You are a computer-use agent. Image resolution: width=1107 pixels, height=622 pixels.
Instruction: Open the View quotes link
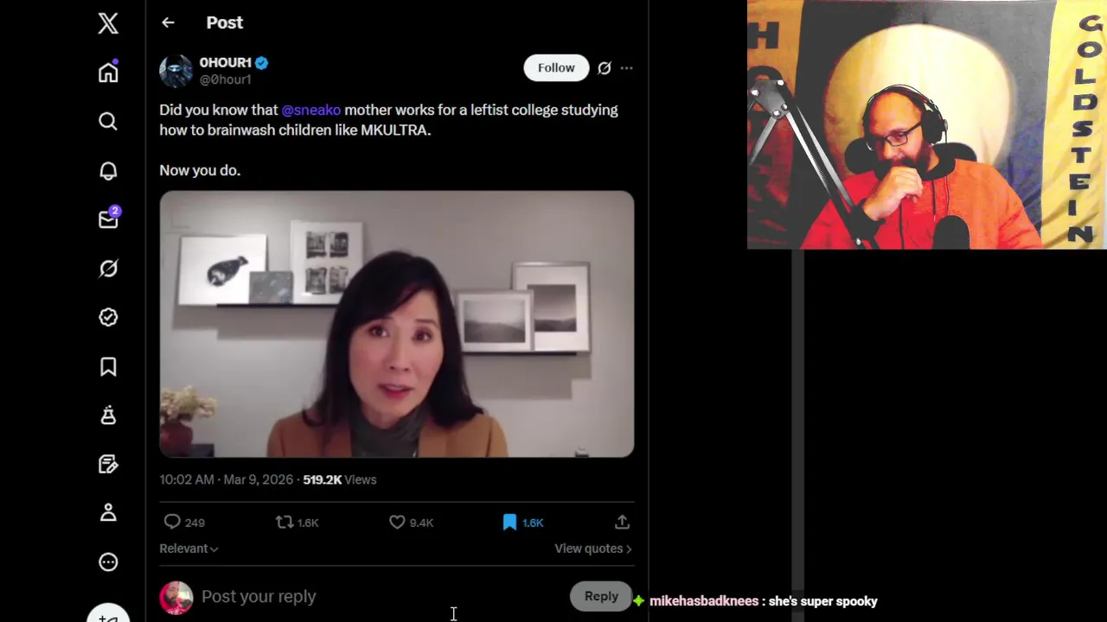click(593, 549)
